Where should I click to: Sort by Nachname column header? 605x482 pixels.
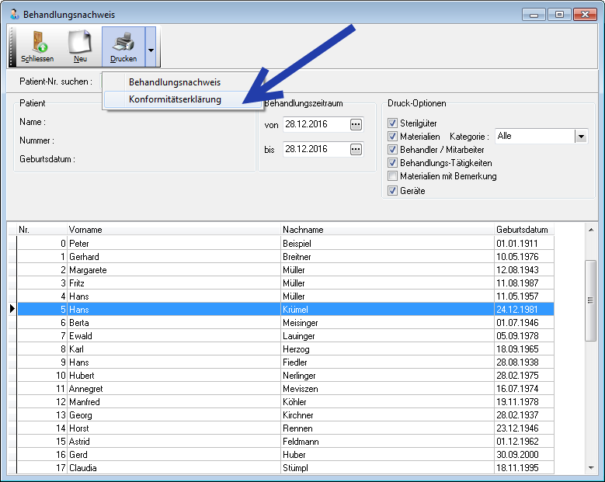[388, 230]
